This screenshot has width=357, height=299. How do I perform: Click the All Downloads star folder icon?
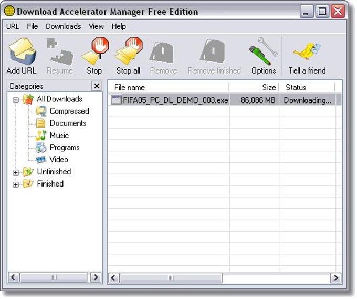point(28,99)
